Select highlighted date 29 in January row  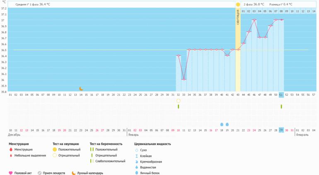click(x=281, y=130)
